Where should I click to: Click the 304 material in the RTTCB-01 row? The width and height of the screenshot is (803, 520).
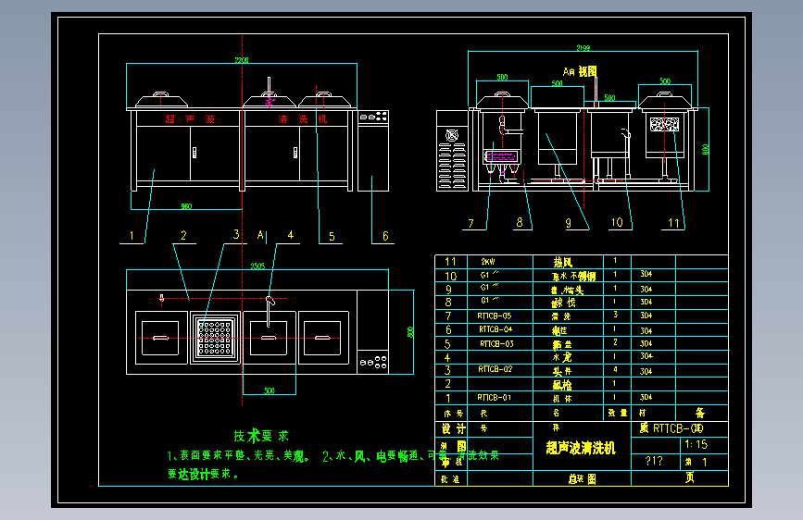[x=646, y=397]
